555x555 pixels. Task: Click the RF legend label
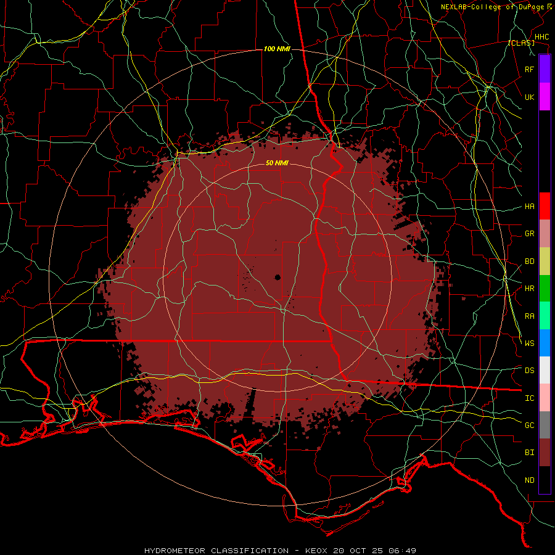tap(529, 69)
